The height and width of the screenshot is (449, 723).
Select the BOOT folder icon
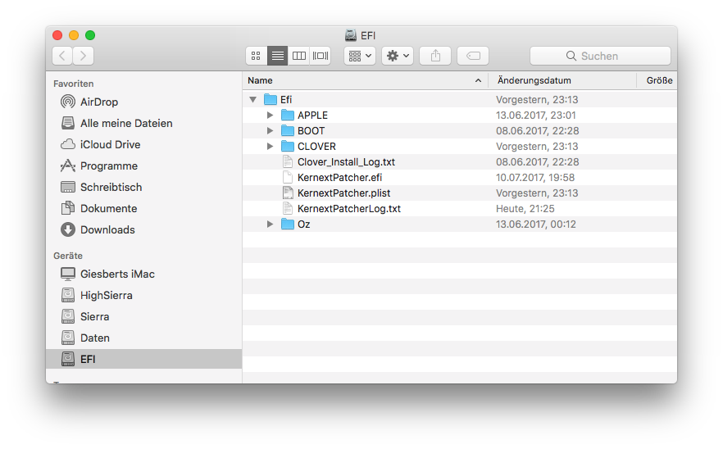(288, 131)
